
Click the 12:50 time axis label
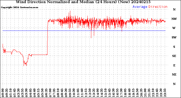coord(90,93)
